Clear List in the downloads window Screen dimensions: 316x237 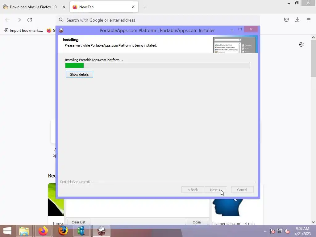click(79, 222)
